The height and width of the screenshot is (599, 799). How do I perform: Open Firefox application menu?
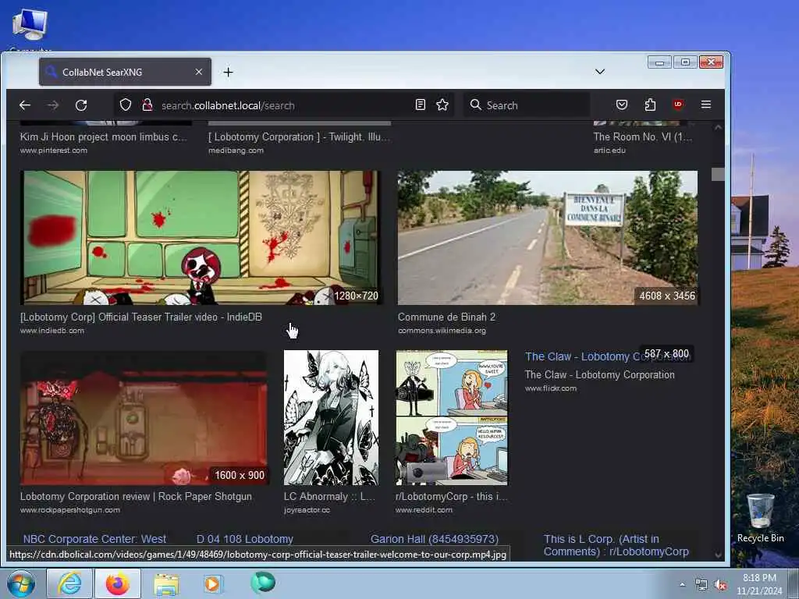(705, 105)
